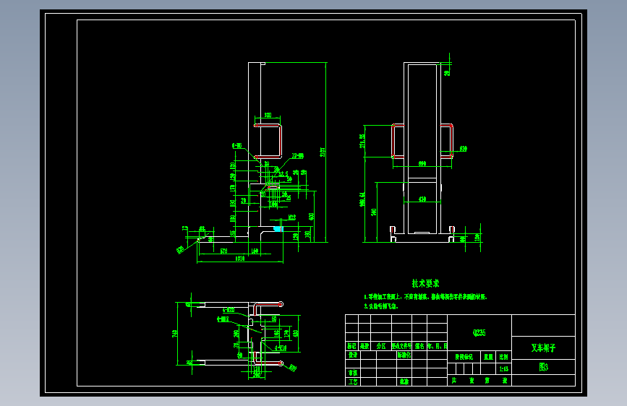The image size is (627, 406).
Task: Select the 690 width dimension in the front view
Action: click(422, 163)
